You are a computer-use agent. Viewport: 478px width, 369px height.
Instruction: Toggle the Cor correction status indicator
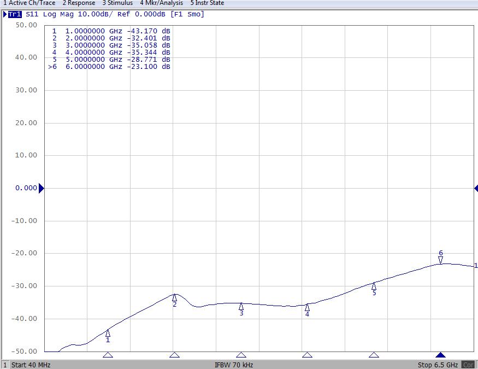pyautogui.click(x=468, y=365)
